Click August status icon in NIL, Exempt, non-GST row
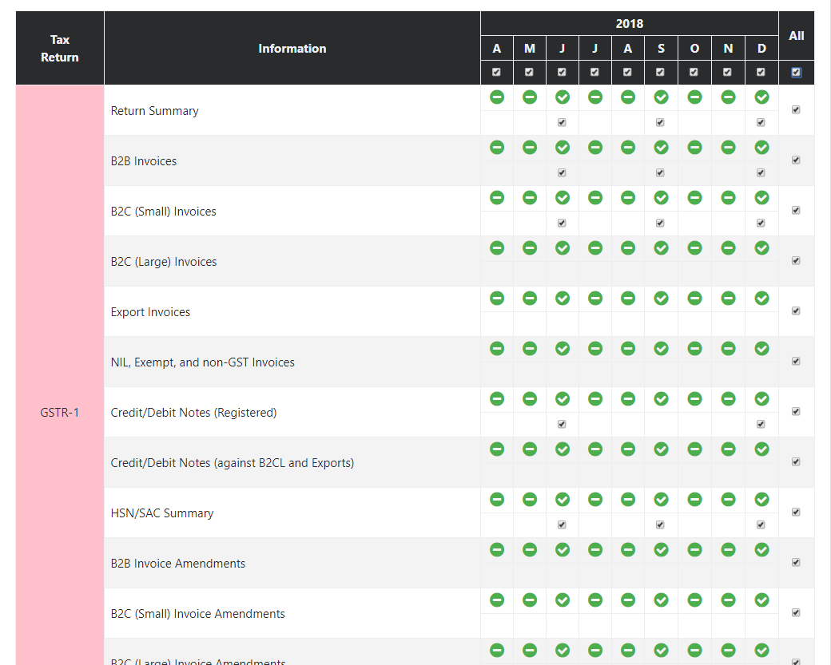 click(x=628, y=349)
